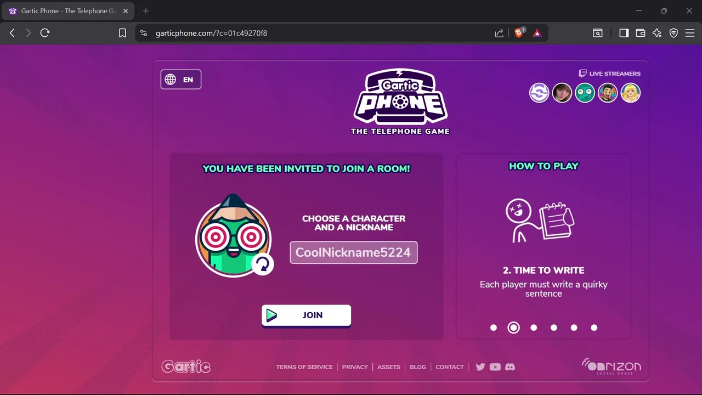Open the Gartic Phone logo link

(x=400, y=101)
